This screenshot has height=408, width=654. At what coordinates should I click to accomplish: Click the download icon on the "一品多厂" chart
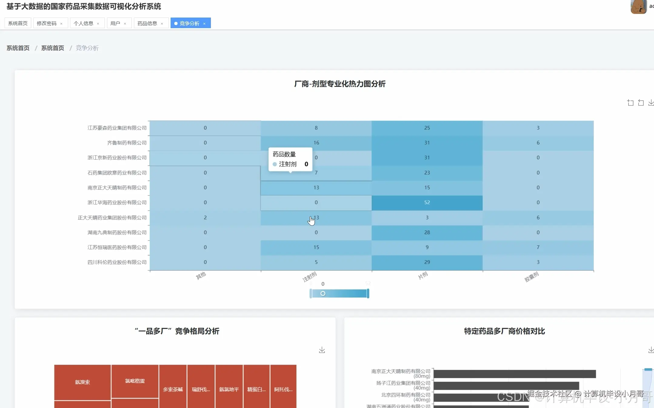pos(322,350)
